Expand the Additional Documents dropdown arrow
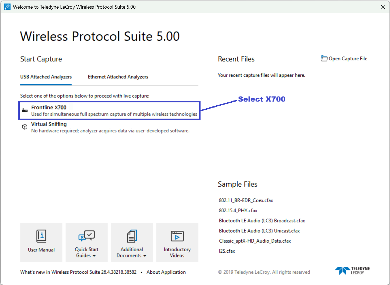The width and height of the screenshot is (390, 285). coord(145,256)
